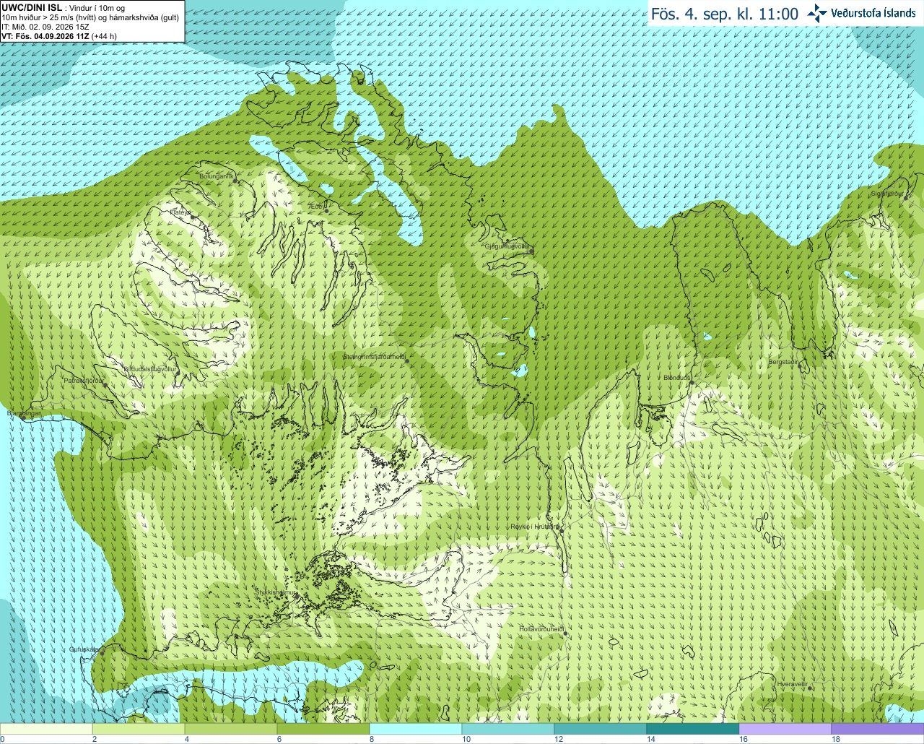Click the Veðurstofa Íslands title text

point(873,13)
